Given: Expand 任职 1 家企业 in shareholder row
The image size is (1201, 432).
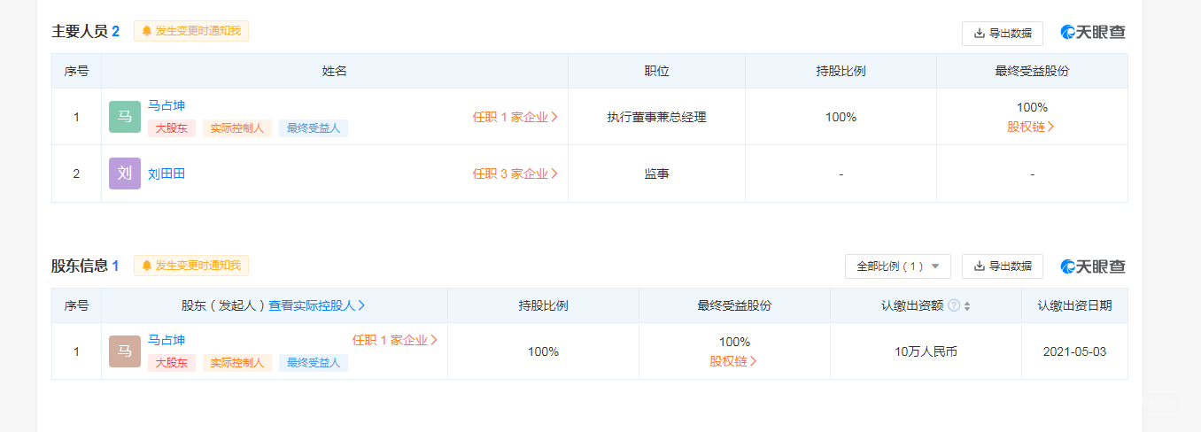Looking at the screenshot, I should 395,340.
